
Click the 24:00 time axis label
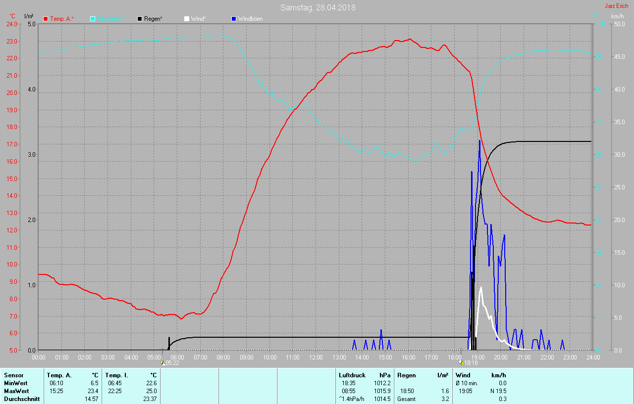tap(592, 357)
